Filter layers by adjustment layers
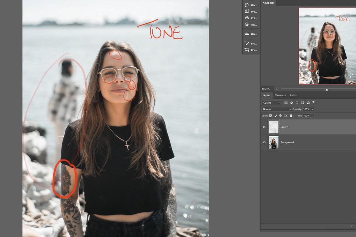356x237 pixels. pyautogui.click(x=291, y=103)
